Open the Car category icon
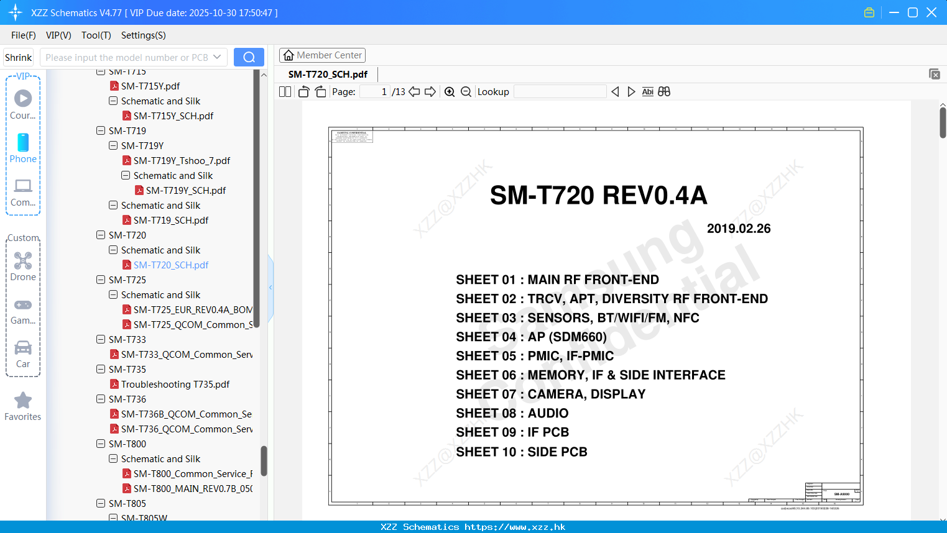The image size is (947, 533). click(23, 347)
